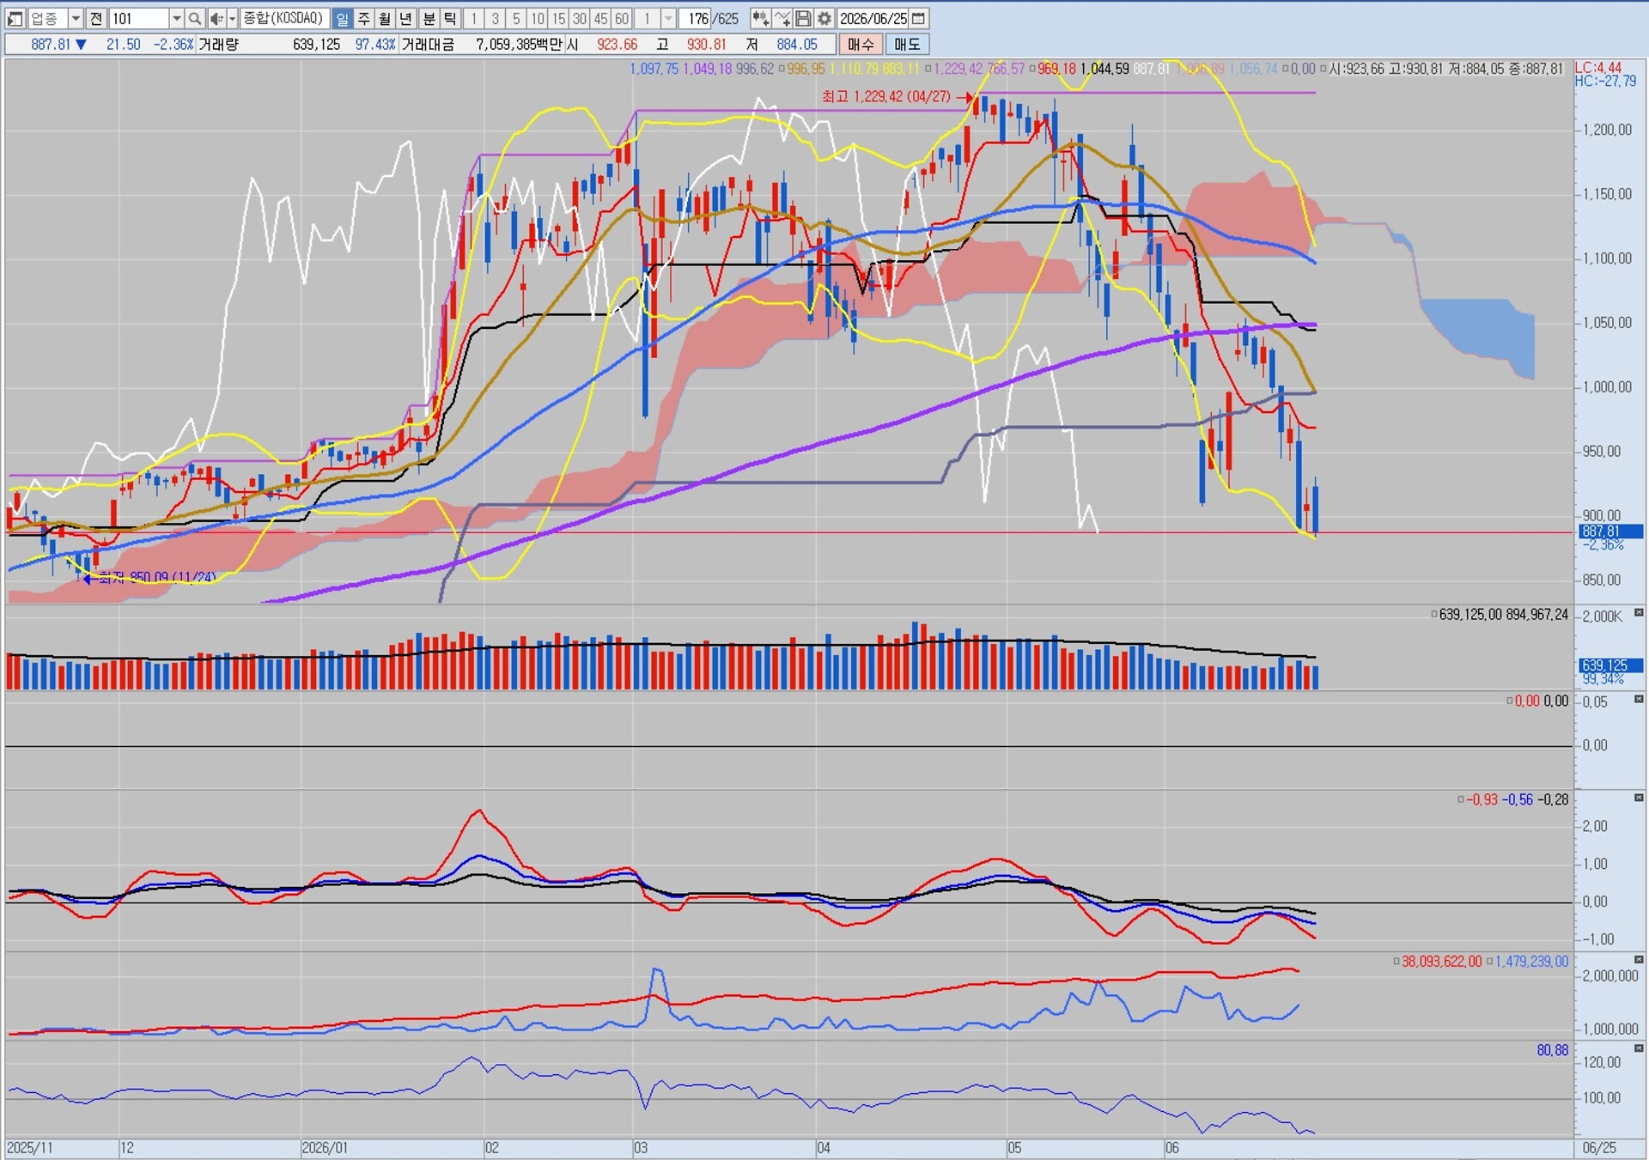Close the volume panel with its X icon

coord(1639,613)
